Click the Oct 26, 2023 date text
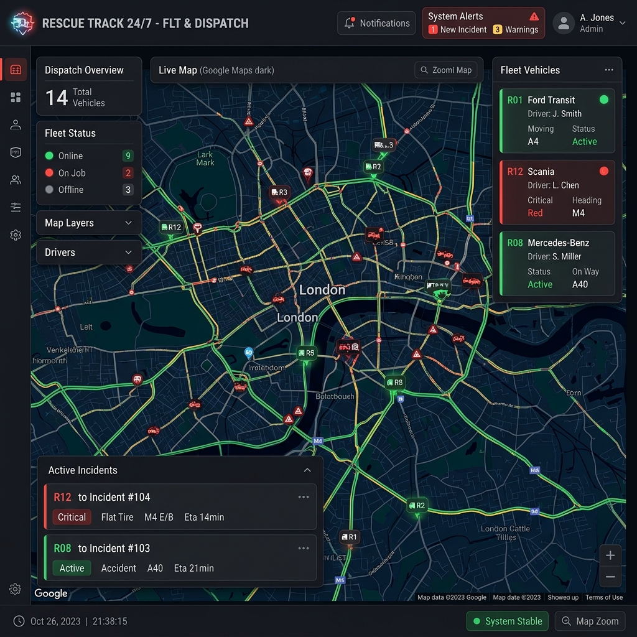The width and height of the screenshot is (637, 637). (x=55, y=621)
